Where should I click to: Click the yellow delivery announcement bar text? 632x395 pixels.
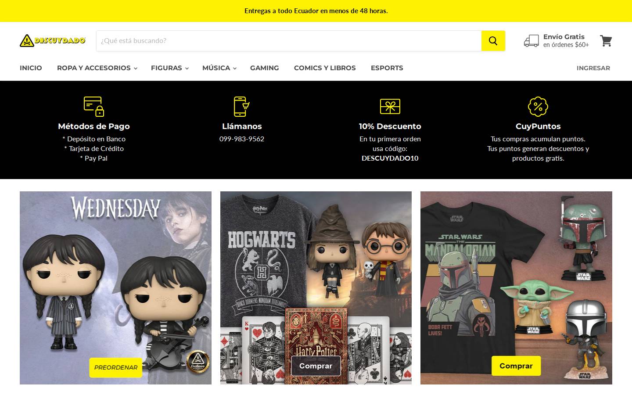point(316,11)
